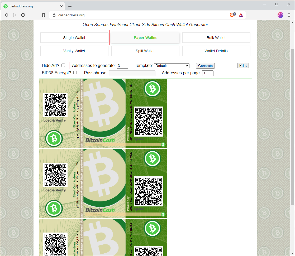This screenshot has height=256, width=295.
Task: Click the scrollbar up arrow
Action: pyautogui.click(x=292, y=22)
